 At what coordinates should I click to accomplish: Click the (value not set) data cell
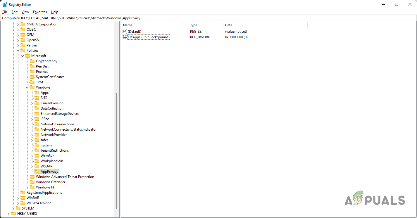pyautogui.click(x=236, y=31)
